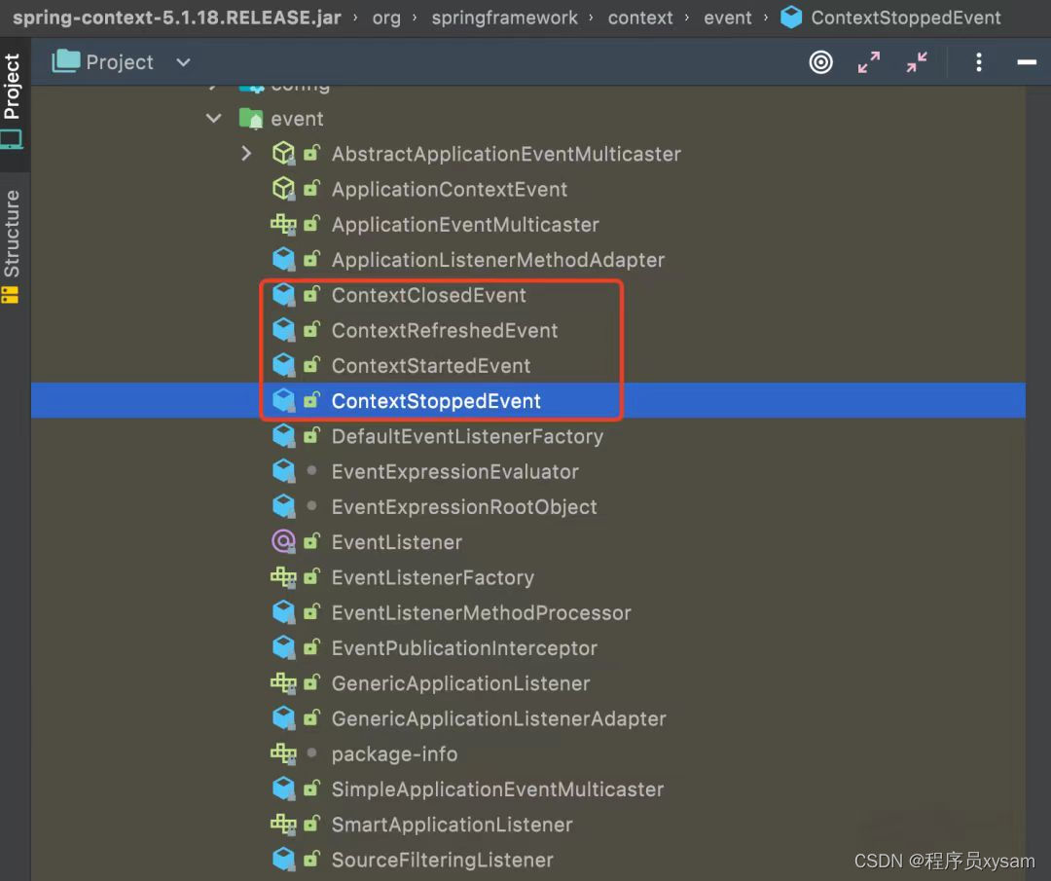Open the Project tool window options kebab menu
Image resolution: width=1051 pixels, height=881 pixels.
point(978,61)
